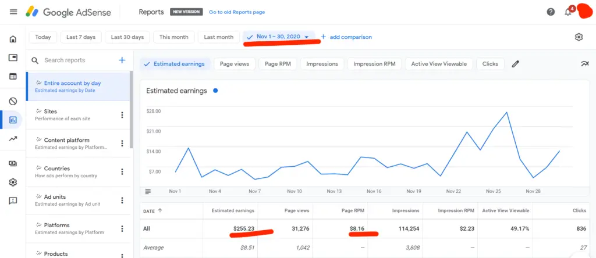Open more options for Countries report

pos(122,172)
